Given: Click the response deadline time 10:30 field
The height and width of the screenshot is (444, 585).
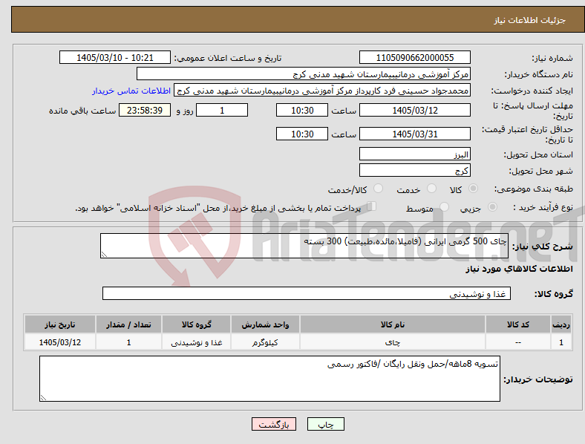Looking at the screenshot, I should (302, 110).
